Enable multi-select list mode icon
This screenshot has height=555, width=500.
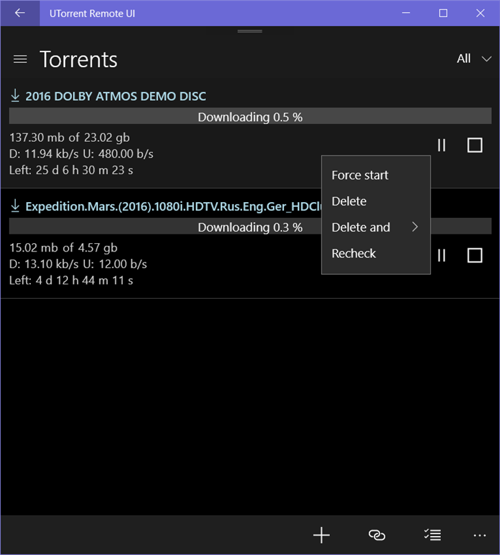432,535
